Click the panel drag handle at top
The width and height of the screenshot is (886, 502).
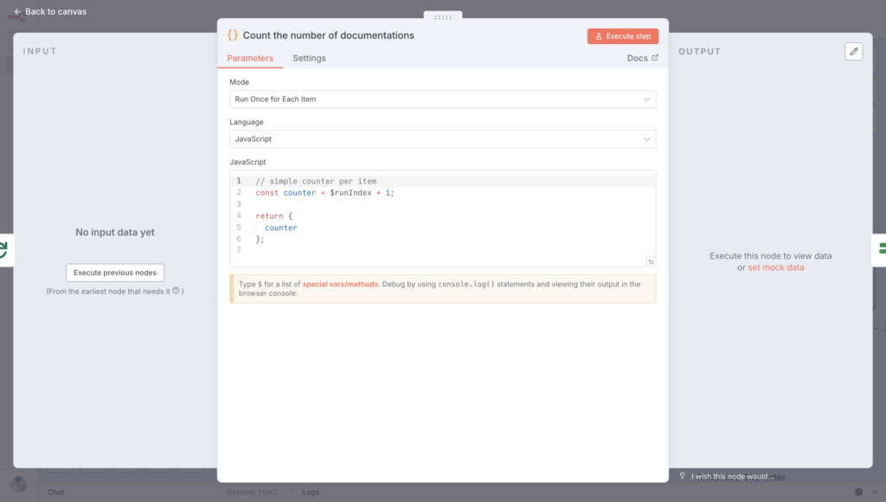tap(443, 16)
